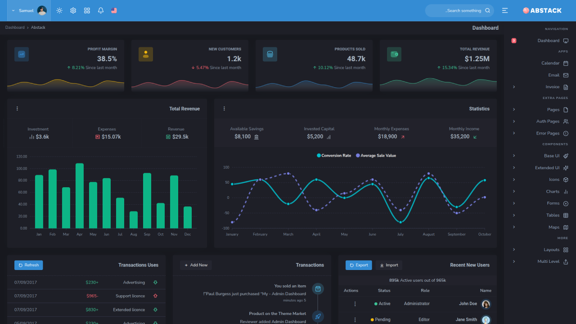Expand the Auth Pages sidebar menu
This screenshot has height=324, width=576.
[540, 121]
